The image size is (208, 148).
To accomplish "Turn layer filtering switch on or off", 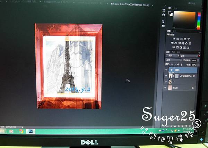I will click(199, 56).
